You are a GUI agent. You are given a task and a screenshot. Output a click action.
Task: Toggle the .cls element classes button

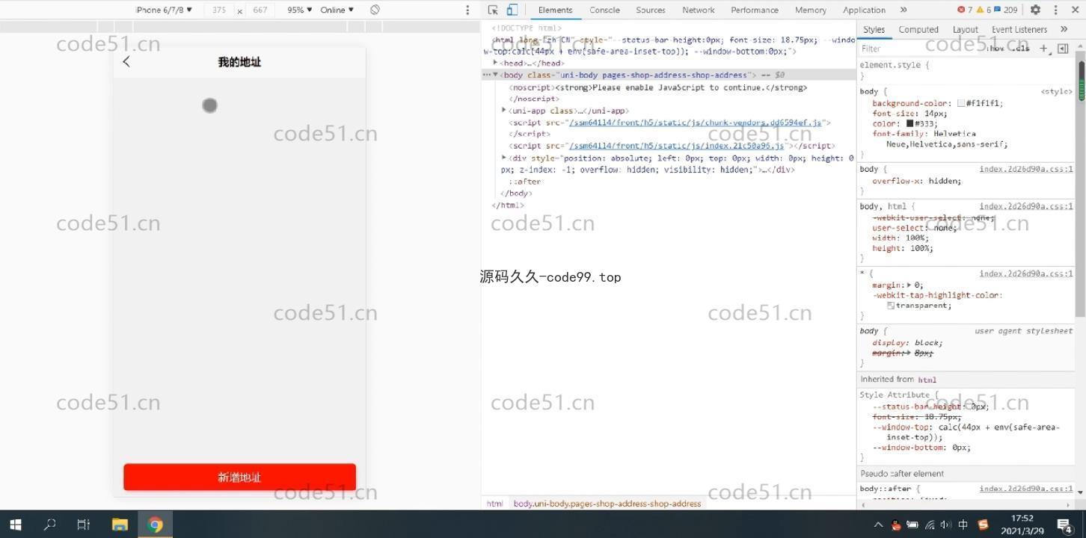click(x=1020, y=49)
